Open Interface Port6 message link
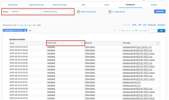The height and width of the screenshot is (100, 169). point(129,47)
